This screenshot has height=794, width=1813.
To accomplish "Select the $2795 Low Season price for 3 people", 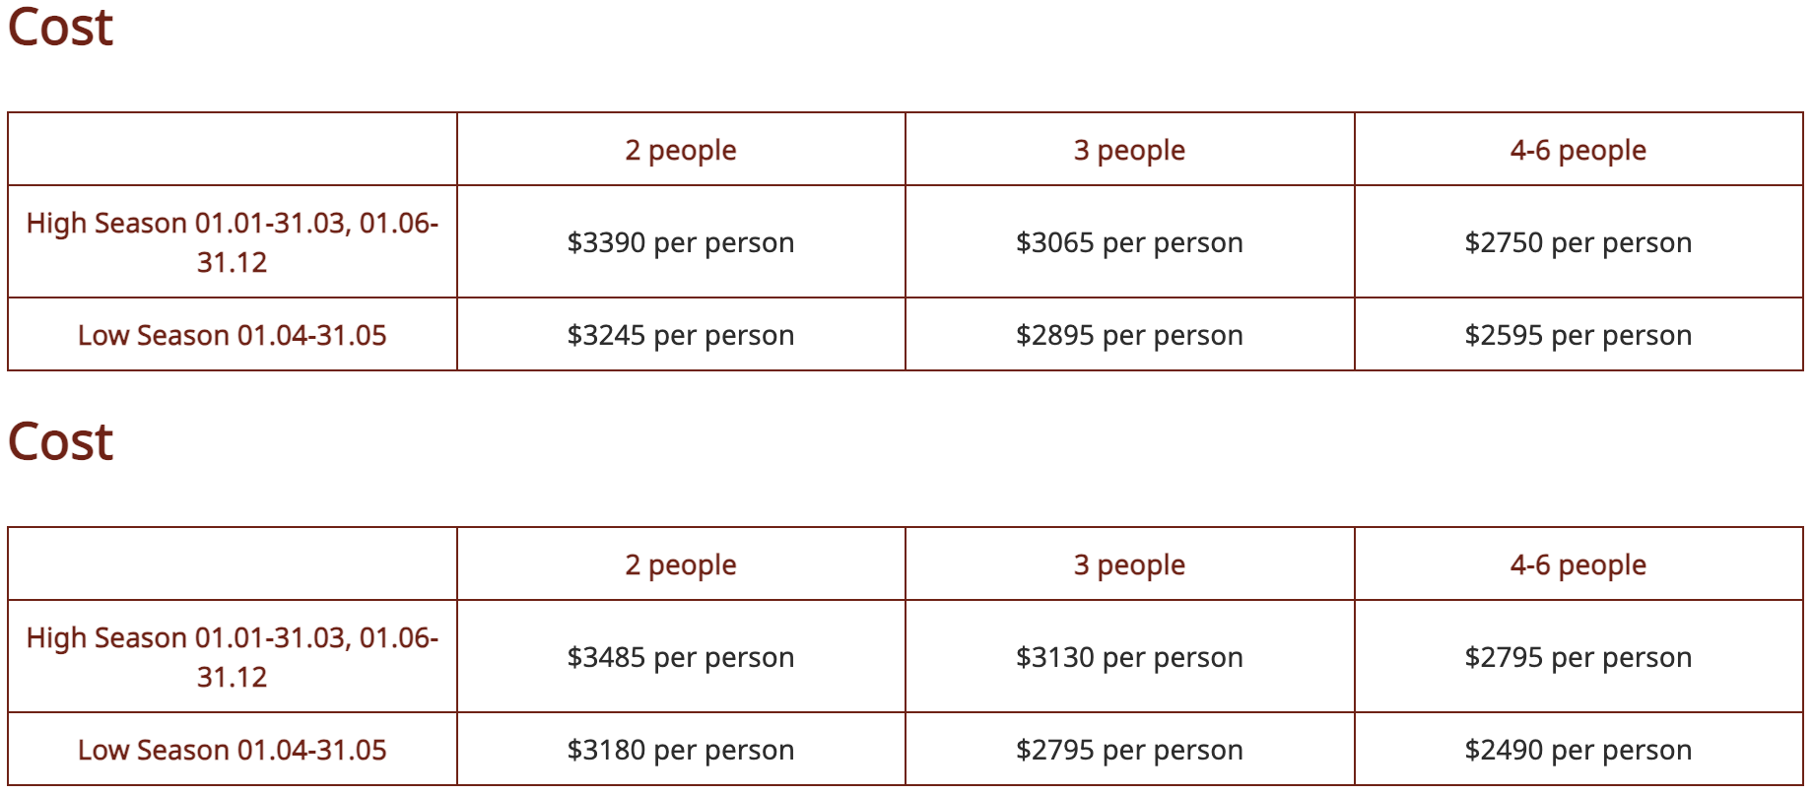I will 1129,750.
